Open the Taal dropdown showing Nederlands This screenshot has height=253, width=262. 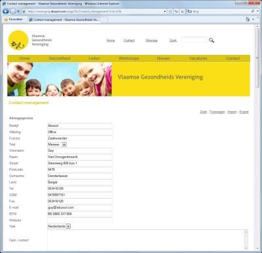pyautogui.click(x=59, y=226)
